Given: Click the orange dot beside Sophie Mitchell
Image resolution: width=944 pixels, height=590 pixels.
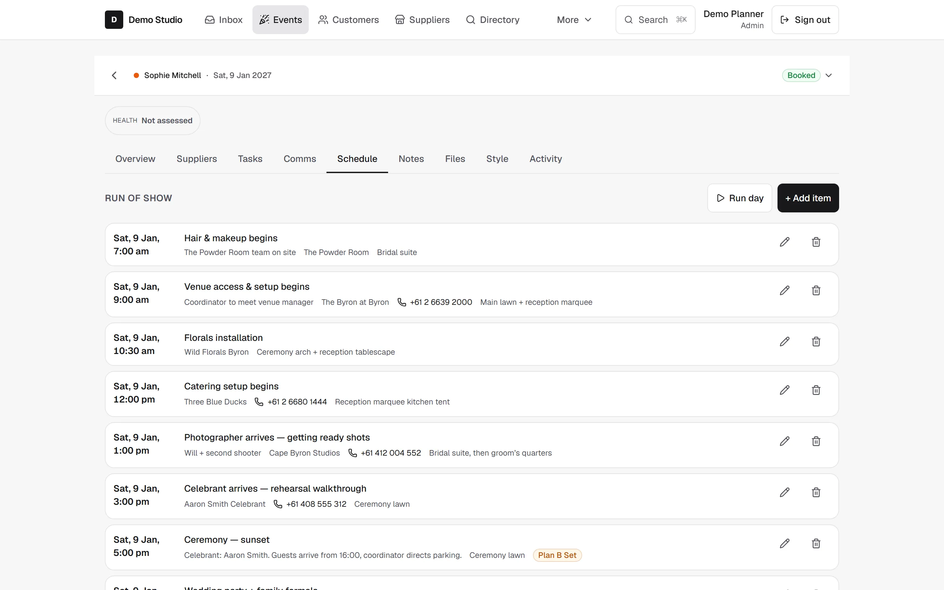Looking at the screenshot, I should pos(136,75).
